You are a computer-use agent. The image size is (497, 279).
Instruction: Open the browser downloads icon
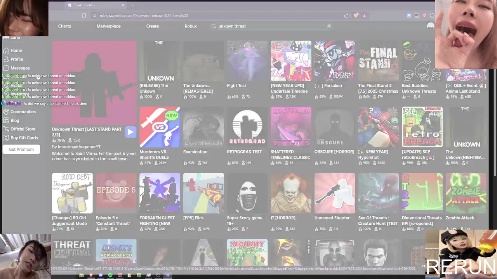pos(409,15)
